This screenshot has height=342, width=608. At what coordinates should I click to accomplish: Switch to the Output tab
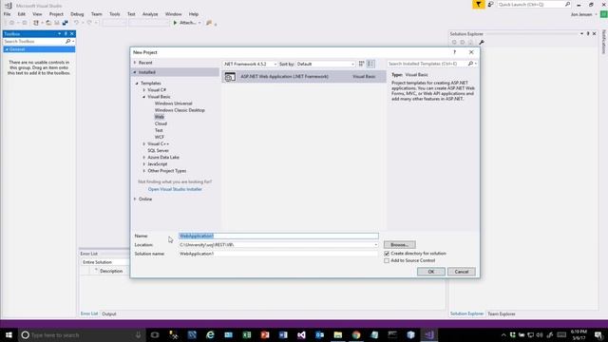coord(109,313)
